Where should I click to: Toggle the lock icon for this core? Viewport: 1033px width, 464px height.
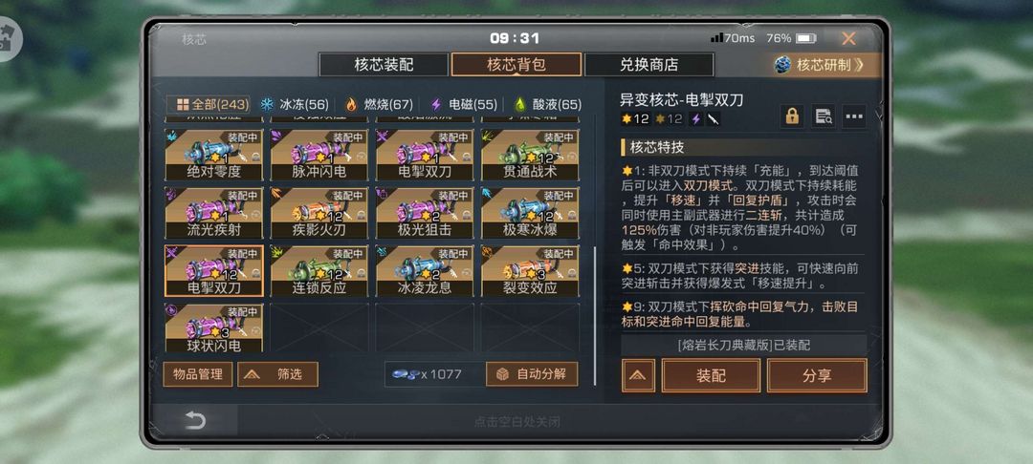(792, 116)
